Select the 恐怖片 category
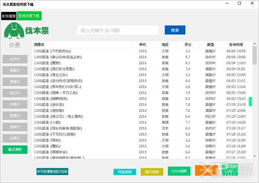Viewport: 259px width, 183px height. tap(15, 104)
